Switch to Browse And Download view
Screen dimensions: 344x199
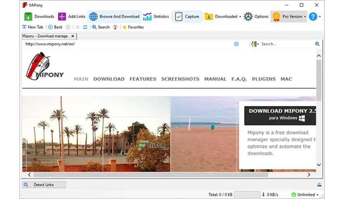[x=114, y=16]
